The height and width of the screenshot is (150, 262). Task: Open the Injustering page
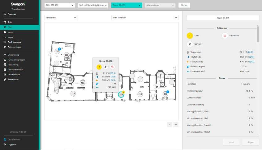pos(13,65)
